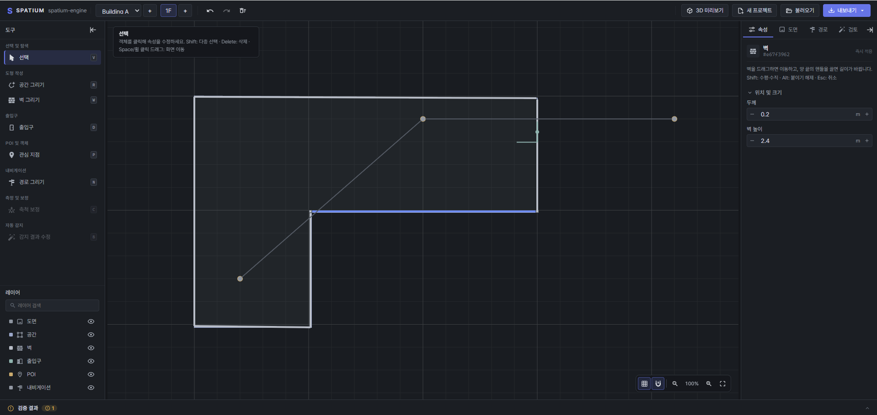Expand the 검증 결과 bottom panel chevron
877x415 pixels.
point(867,408)
